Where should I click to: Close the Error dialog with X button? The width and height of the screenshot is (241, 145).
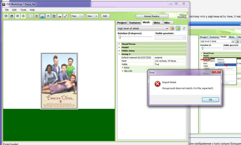[x=217, y=72]
